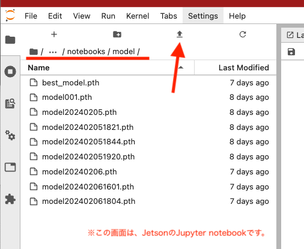304x249 pixels.
Task: Select the best_model.pth file
Action: [148, 82]
